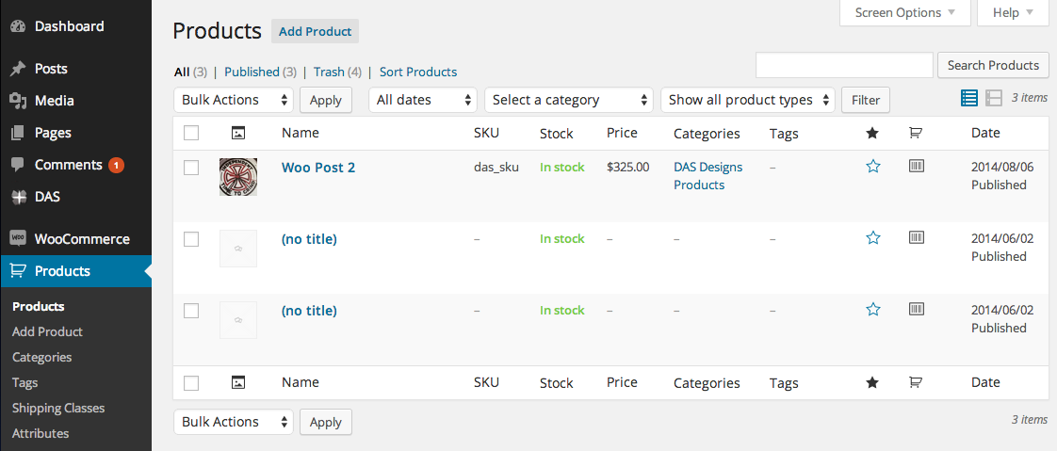
Task: Open Shipping Classes in the sidebar
Action: (x=58, y=408)
